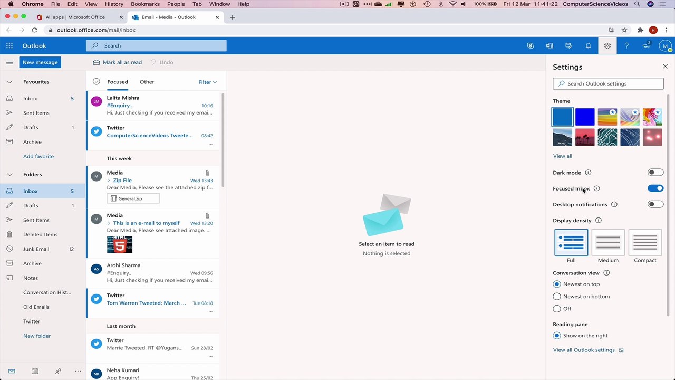Select Newest on bottom option
The width and height of the screenshot is (675, 380).
557,297
